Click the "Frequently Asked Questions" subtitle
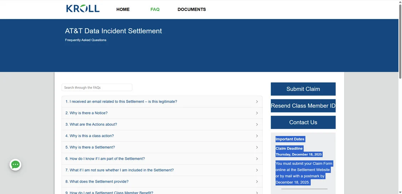 (x=86, y=40)
